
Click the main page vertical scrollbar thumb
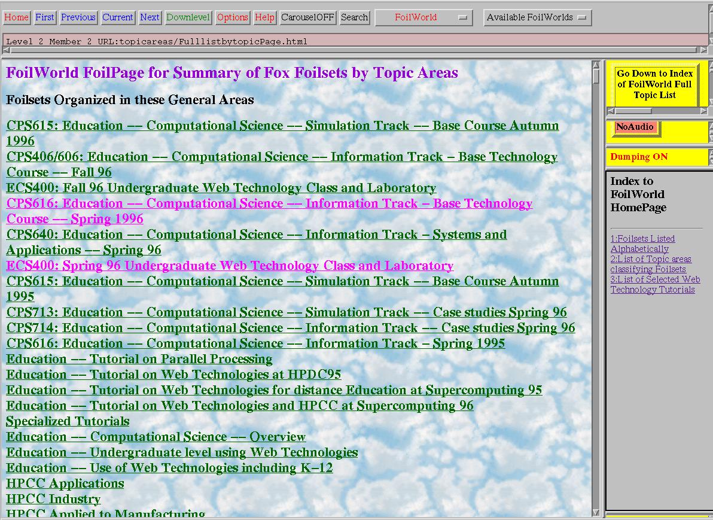coord(596,77)
